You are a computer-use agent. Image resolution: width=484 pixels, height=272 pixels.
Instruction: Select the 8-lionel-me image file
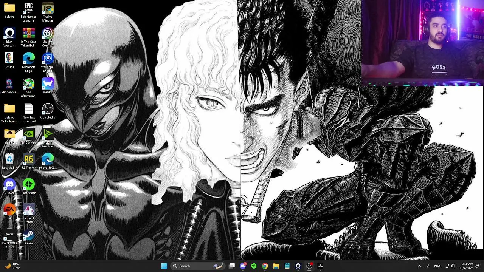9,86
